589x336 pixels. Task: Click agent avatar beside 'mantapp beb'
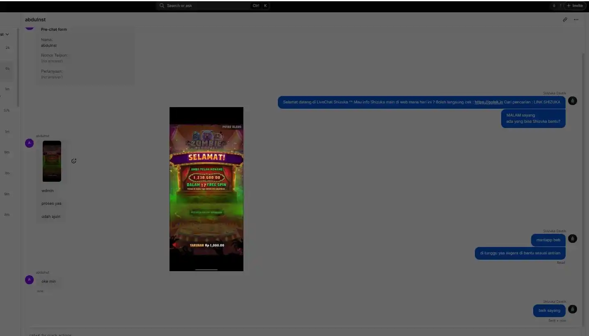[573, 238]
